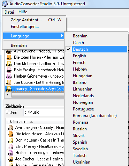Select Lithuanian language
The image size is (129, 166).
tap(97, 89)
